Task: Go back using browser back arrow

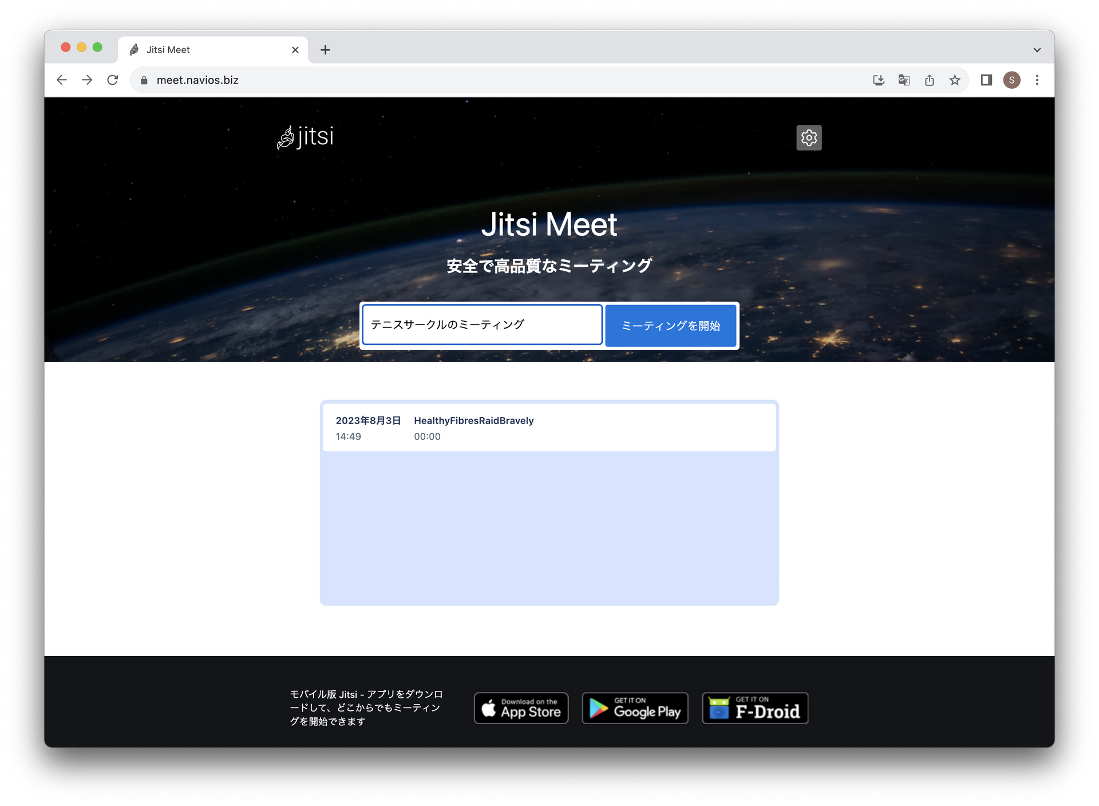Action: tap(62, 80)
